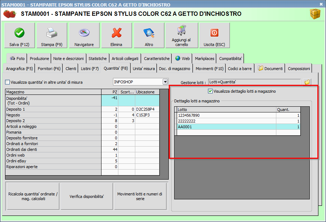Open the Foto tab with camera icon
The height and width of the screenshot is (222, 326).
(17, 59)
